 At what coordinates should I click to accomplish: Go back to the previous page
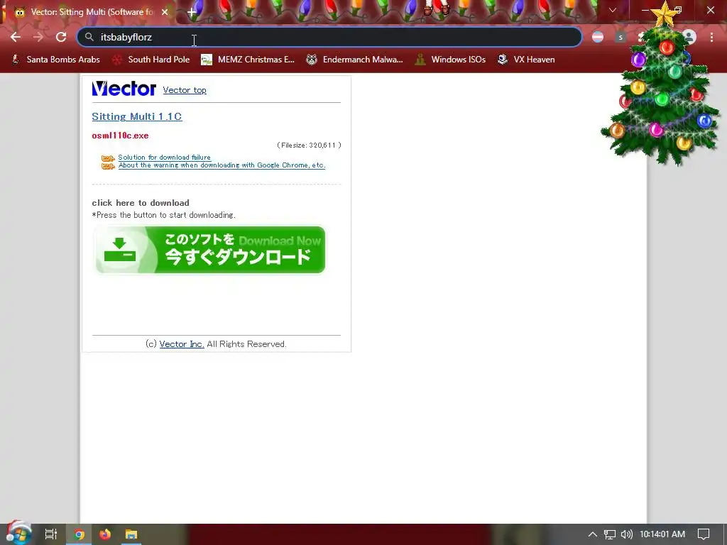pyautogui.click(x=16, y=37)
